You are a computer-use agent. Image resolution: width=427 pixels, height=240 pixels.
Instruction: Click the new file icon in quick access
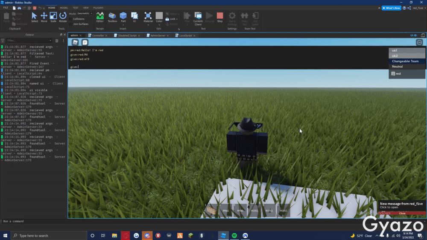(x=14, y=8)
